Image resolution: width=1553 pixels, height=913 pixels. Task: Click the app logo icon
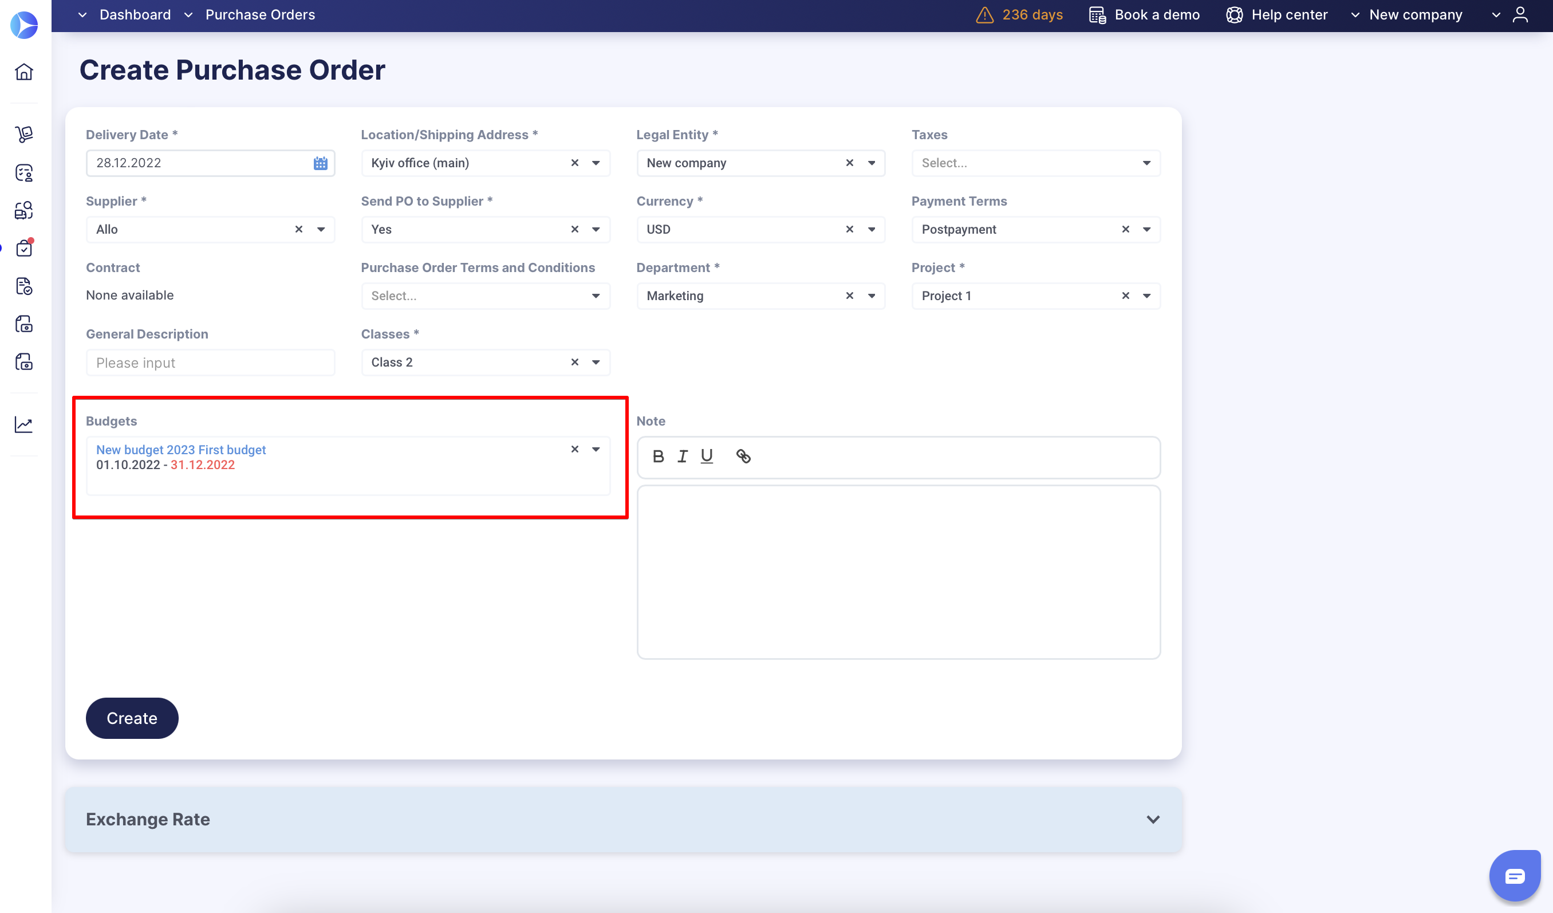(24, 25)
